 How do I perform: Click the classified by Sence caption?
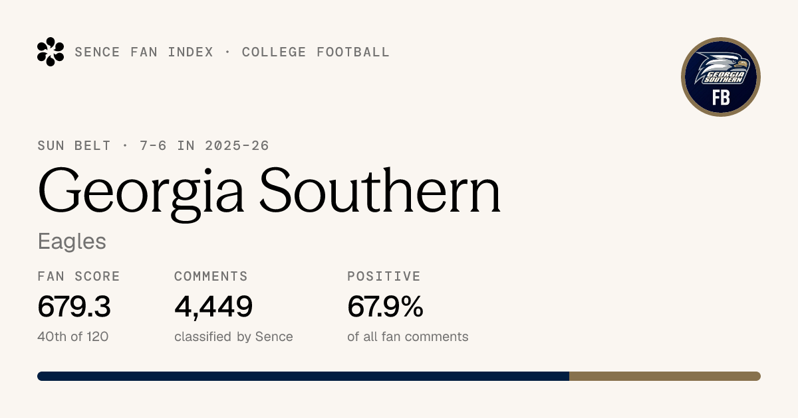233,336
